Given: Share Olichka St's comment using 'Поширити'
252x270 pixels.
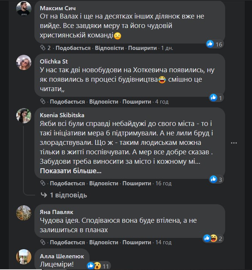Looking at the screenshot, I should [x=137, y=102].
